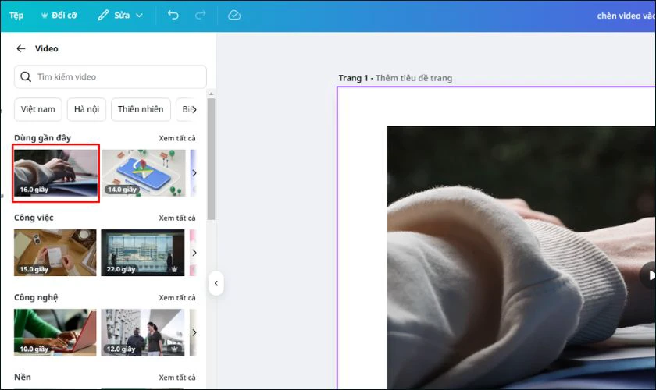
Task: Select the Hà nội tag chip
Action: tap(87, 109)
